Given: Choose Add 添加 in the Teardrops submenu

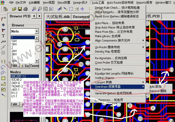Looking at the screenshot, I should (155, 87).
